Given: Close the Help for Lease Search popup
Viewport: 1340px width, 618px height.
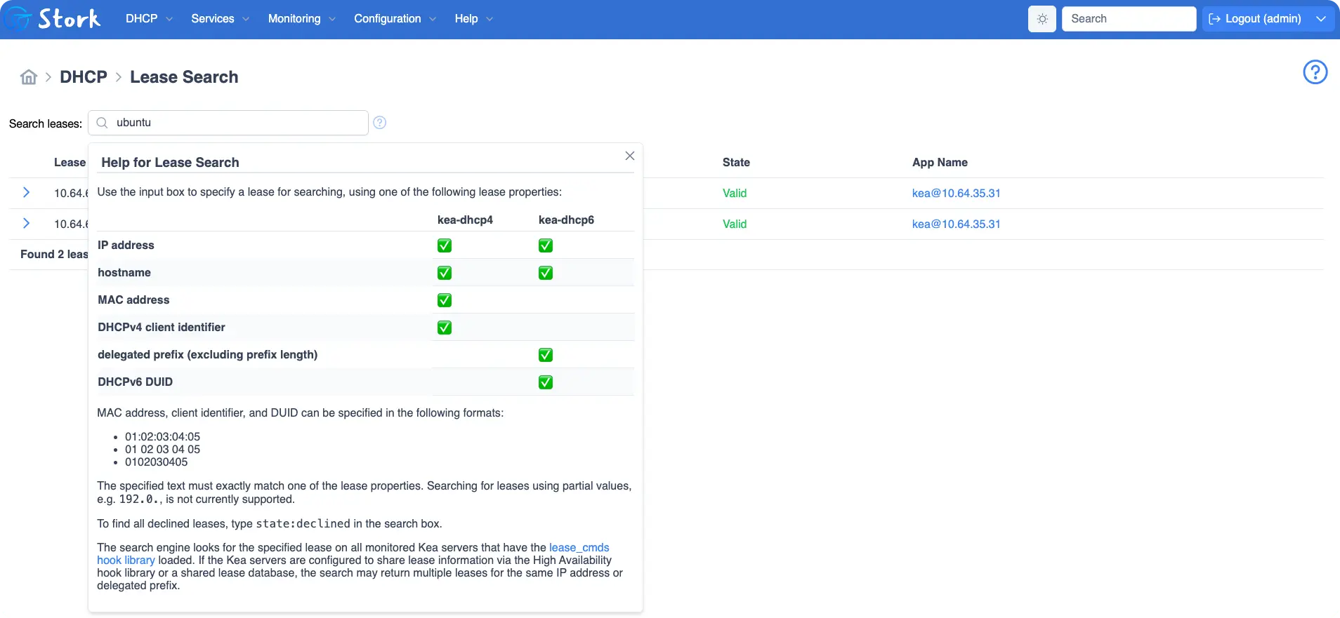Looking at the screenshot, I should point(629,156).
